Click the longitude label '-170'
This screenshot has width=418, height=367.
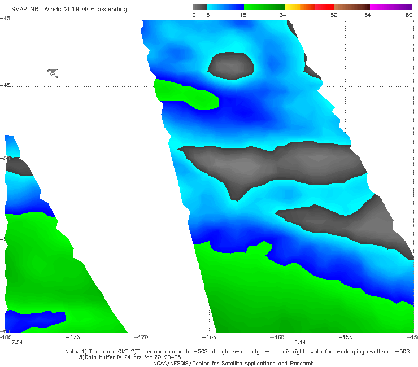click(141, 337)
